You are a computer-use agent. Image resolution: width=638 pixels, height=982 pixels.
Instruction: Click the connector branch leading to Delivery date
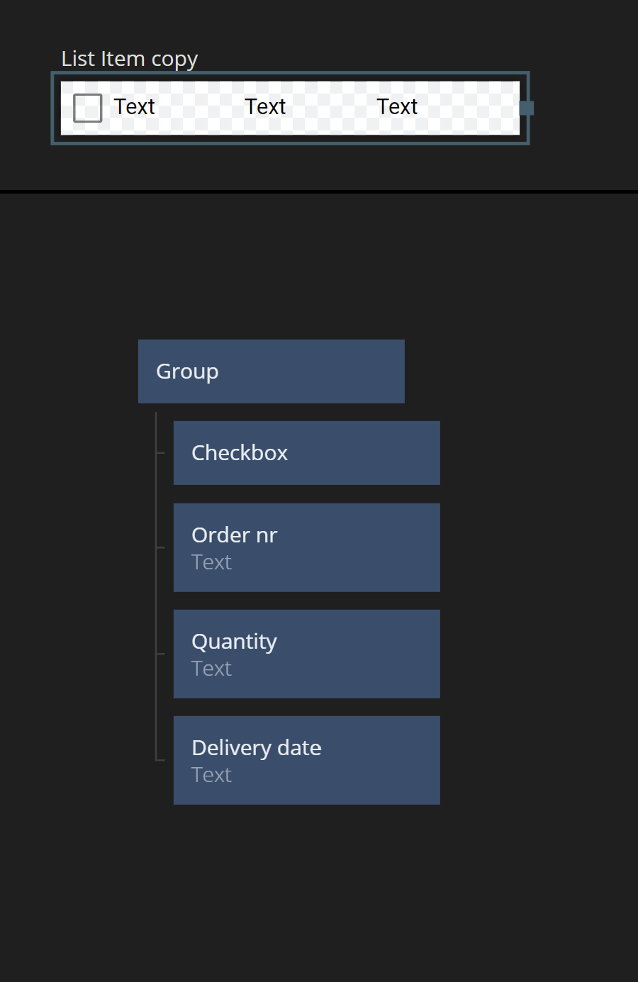pyautogui.click(x=161, y=760)
